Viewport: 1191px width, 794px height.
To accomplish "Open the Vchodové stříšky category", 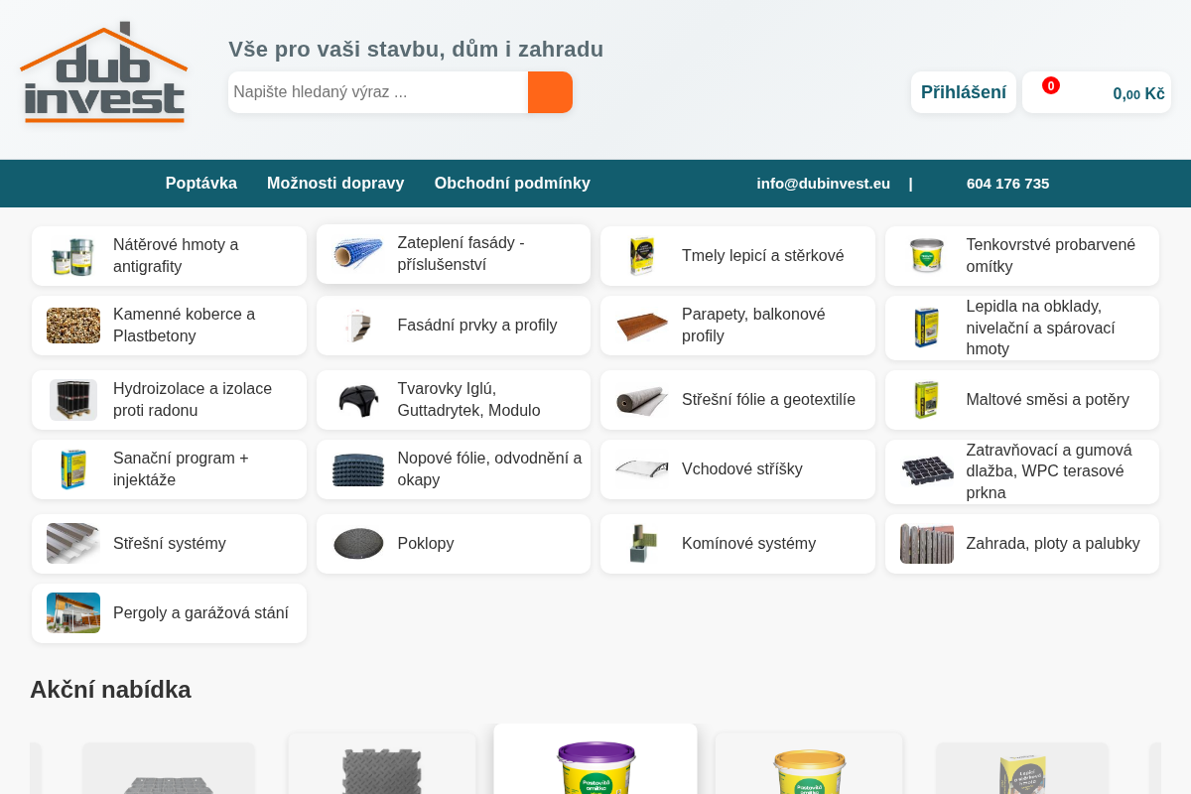I will coord(737,469).
